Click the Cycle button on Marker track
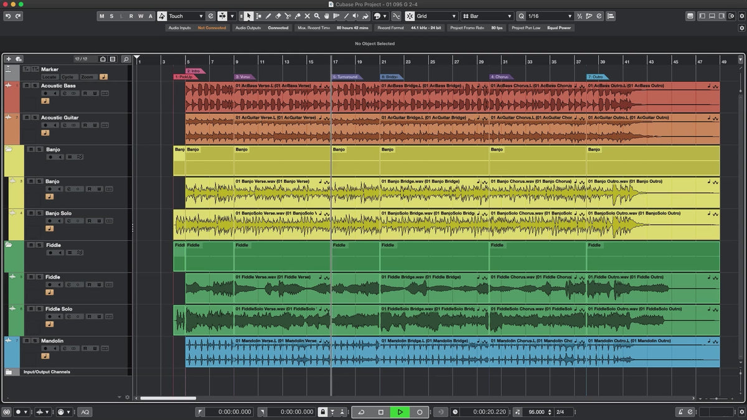Screen dimensions: 747x420 (68, 77)
